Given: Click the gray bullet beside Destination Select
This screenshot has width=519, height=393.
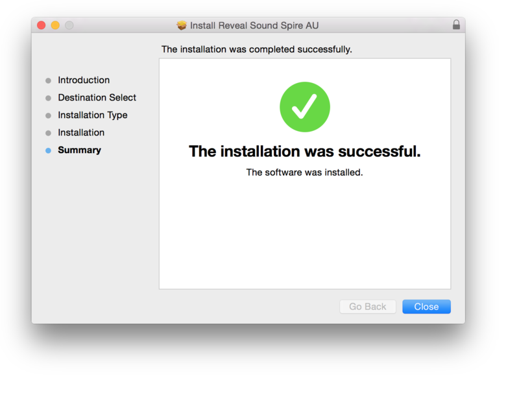Looking at the screenshot, I should [48, 99].
